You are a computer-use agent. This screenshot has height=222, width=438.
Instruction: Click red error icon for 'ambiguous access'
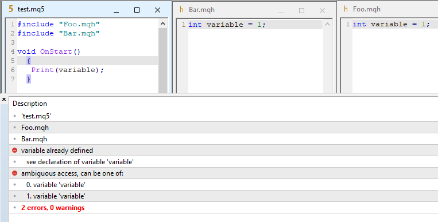click(x=15, y=173)
